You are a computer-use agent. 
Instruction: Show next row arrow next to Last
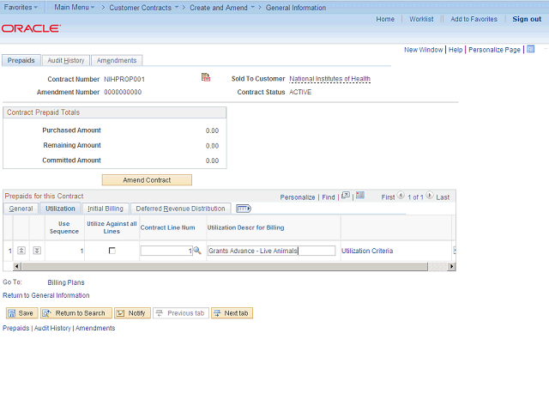pyautogui.click(x=430, y=196)
